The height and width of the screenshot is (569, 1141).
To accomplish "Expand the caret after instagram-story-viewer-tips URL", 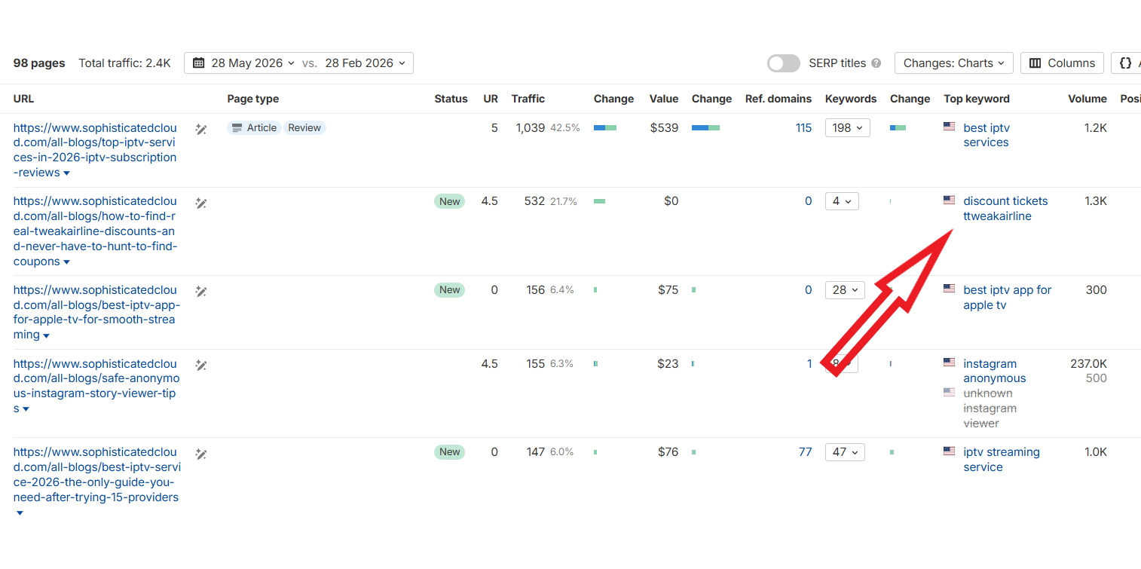I will coord(26,409).
